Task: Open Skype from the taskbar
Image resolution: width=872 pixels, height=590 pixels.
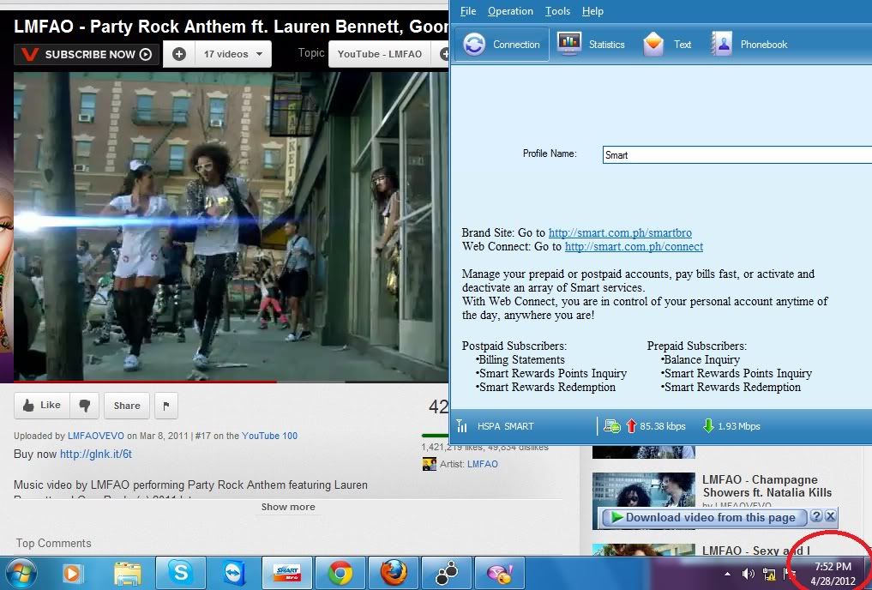Action: (181, 573)
